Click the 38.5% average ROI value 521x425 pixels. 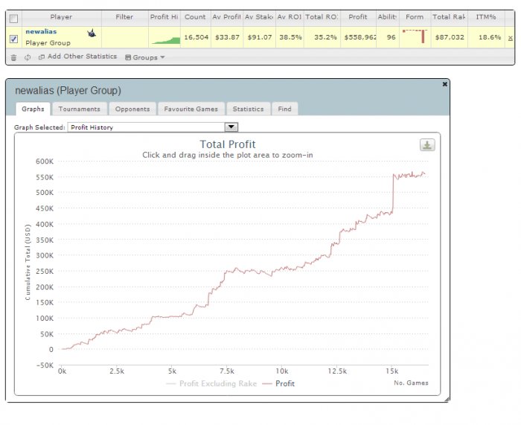(291, 37)
